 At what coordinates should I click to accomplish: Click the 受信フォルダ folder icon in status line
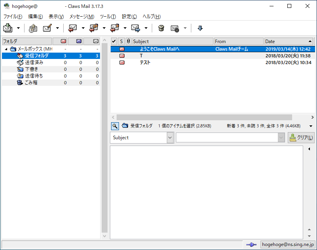pos(125,126)
